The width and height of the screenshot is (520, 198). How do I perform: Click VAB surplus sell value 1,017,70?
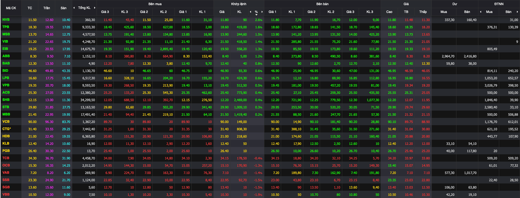coord(470,173)
